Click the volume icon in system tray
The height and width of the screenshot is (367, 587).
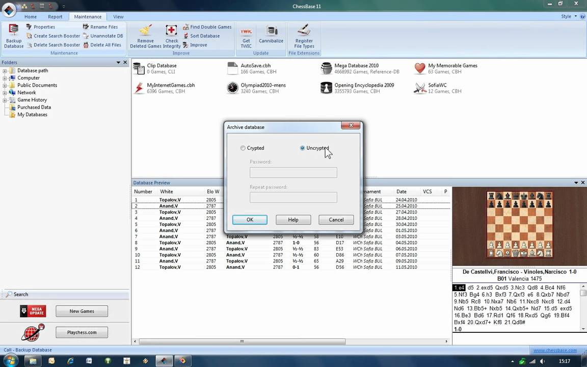point(542,361)
